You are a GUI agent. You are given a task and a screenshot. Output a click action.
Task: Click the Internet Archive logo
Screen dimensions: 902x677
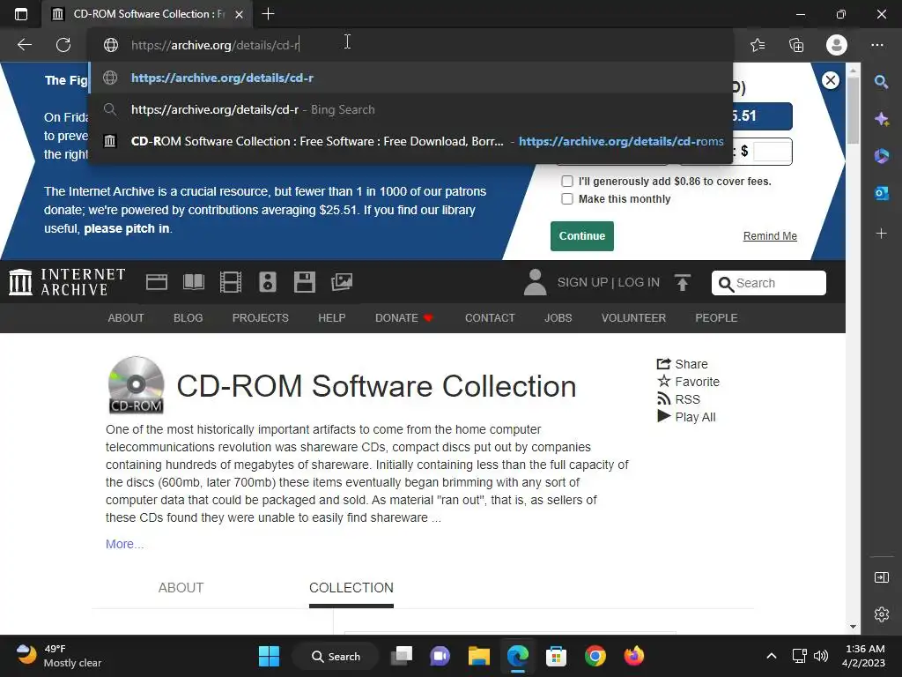67,282
